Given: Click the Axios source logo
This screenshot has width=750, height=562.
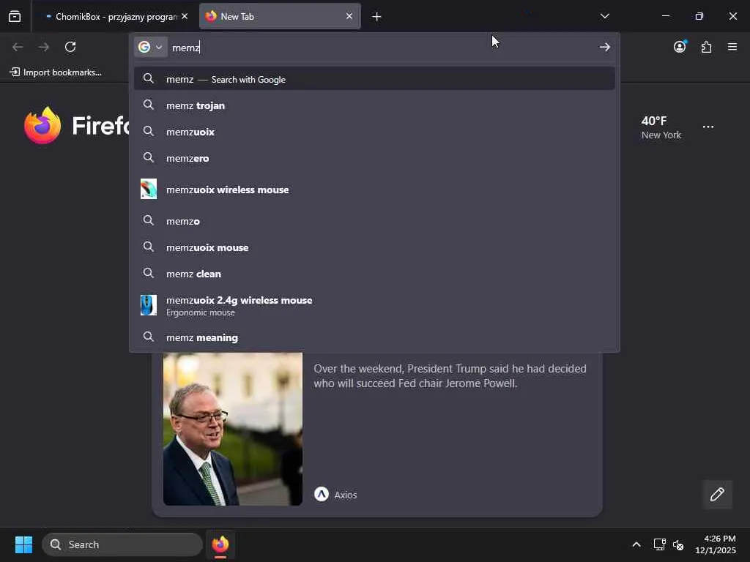Looking at the screenshot, I should coord(322,494).
